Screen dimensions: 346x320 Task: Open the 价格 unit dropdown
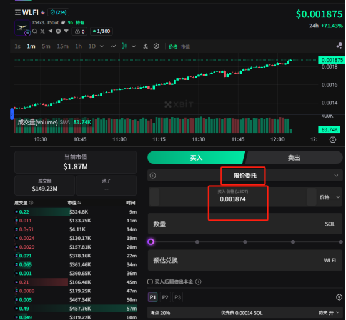point(329,197)
